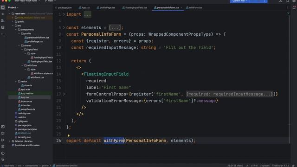Image resolution: width=297 pixels, height=167 pixels.
Task: Click the UTF-8 encoding status widget
Action: pos(254,166)
